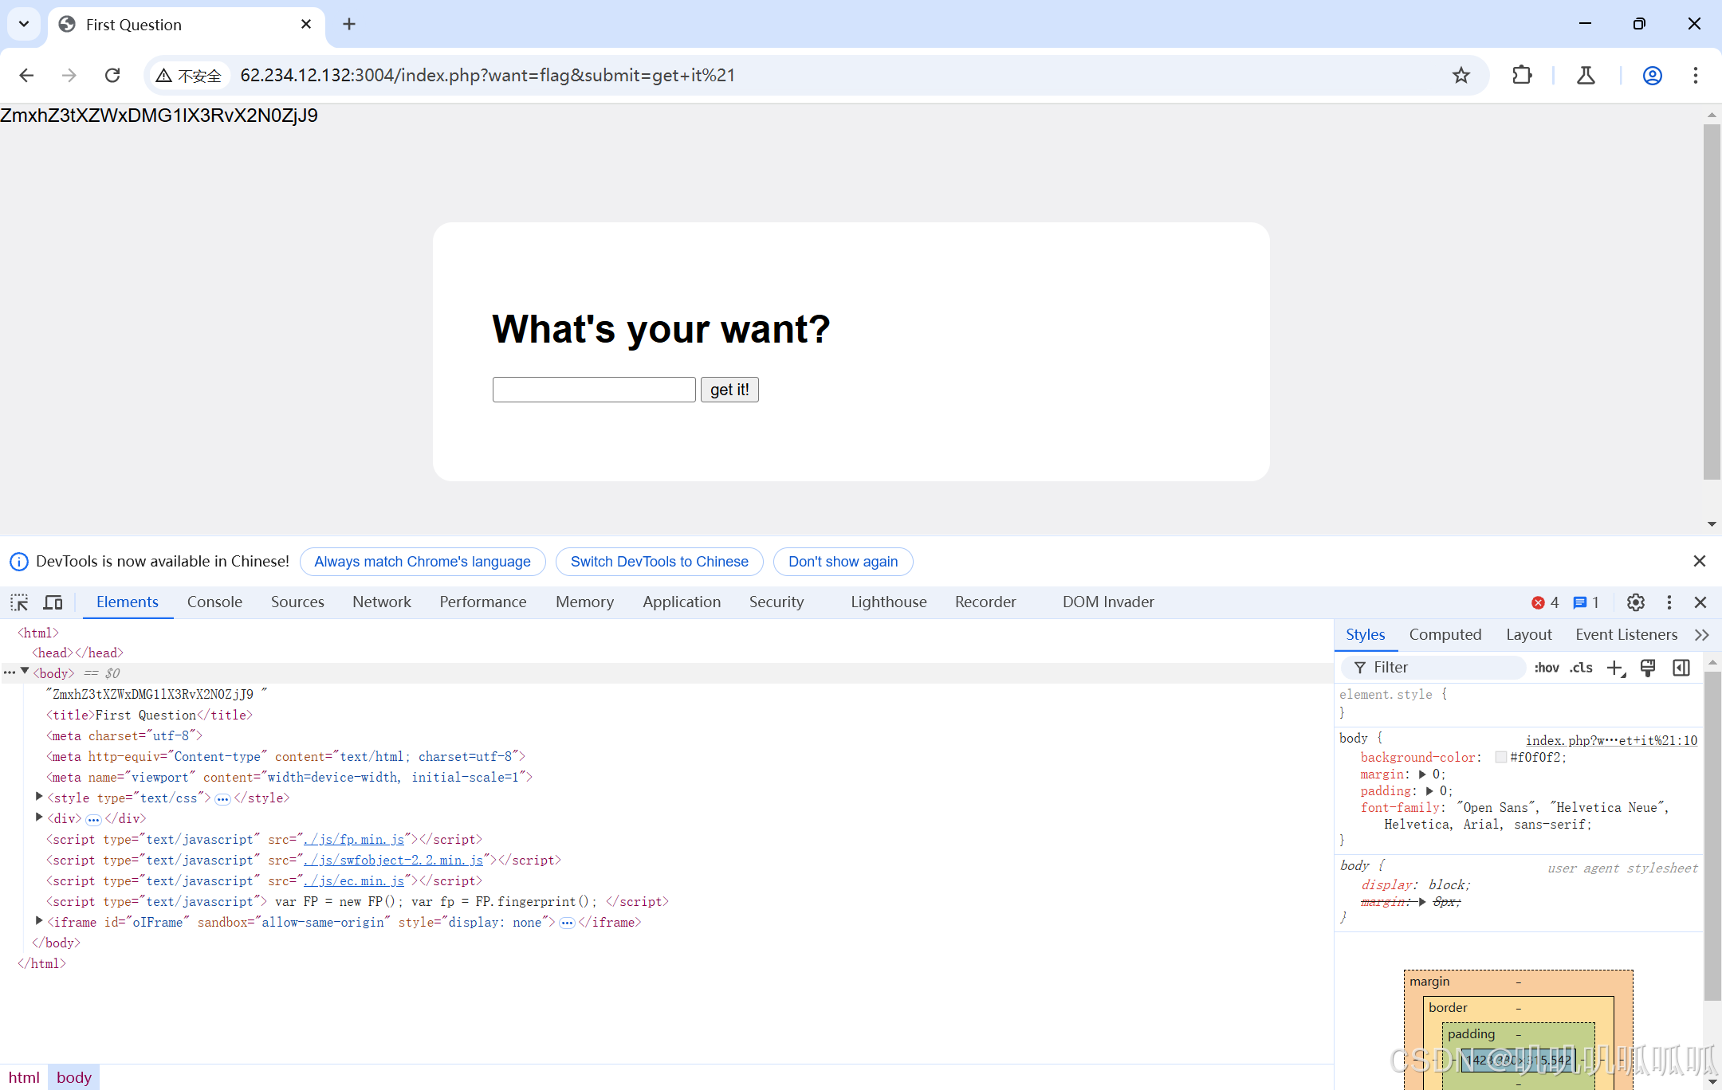This screenshot has width=1722, height=1090.
Task: Click the get it! button
Action: [x=729, y=390]
